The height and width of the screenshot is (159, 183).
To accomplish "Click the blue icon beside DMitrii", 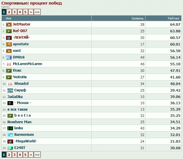I will tap(9, 57).
